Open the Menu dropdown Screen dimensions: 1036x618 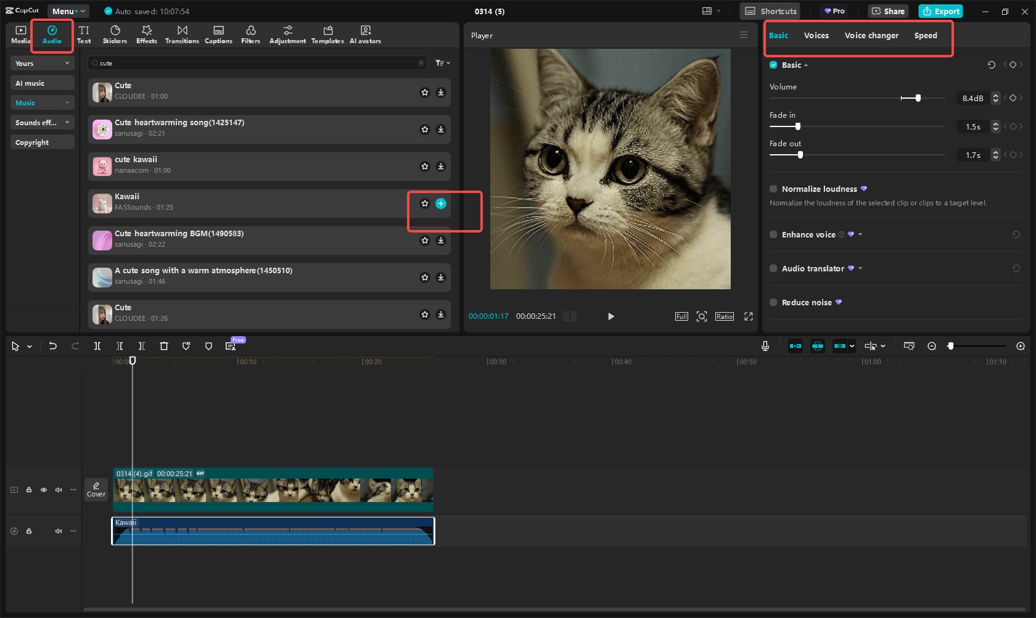[x=68, y=10]
